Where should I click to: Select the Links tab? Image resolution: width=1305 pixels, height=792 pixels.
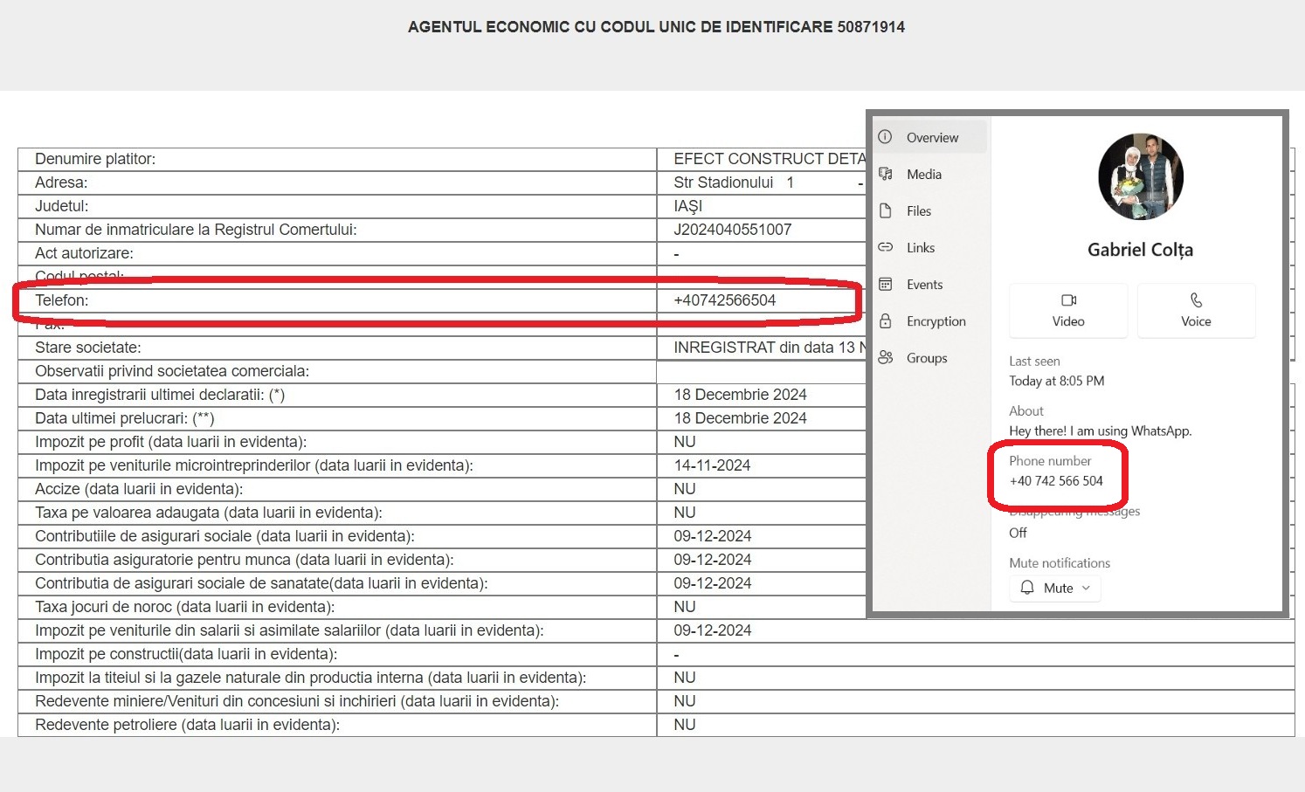coord(931,247)
